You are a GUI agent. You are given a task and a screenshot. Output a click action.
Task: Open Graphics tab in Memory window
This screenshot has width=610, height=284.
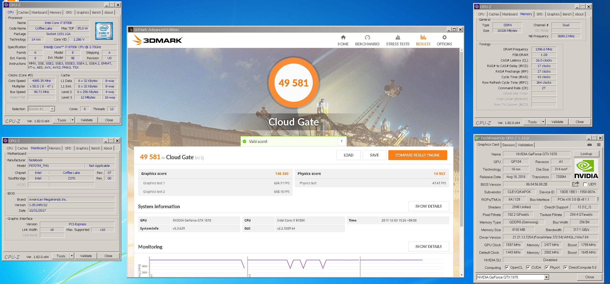[553, 14]
